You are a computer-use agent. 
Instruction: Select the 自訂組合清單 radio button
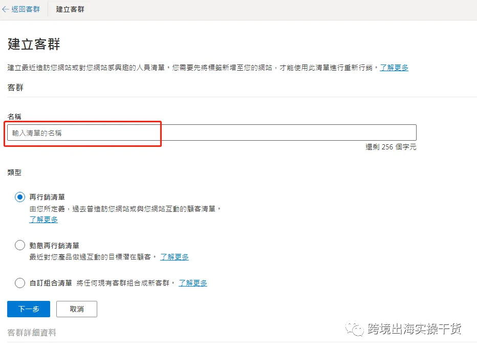point(20,283)
